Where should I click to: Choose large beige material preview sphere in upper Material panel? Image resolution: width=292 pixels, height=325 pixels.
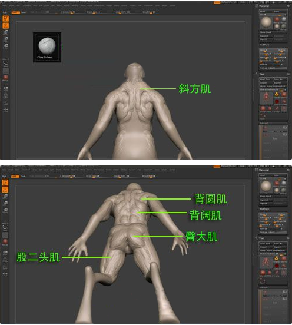pos(266,22)
